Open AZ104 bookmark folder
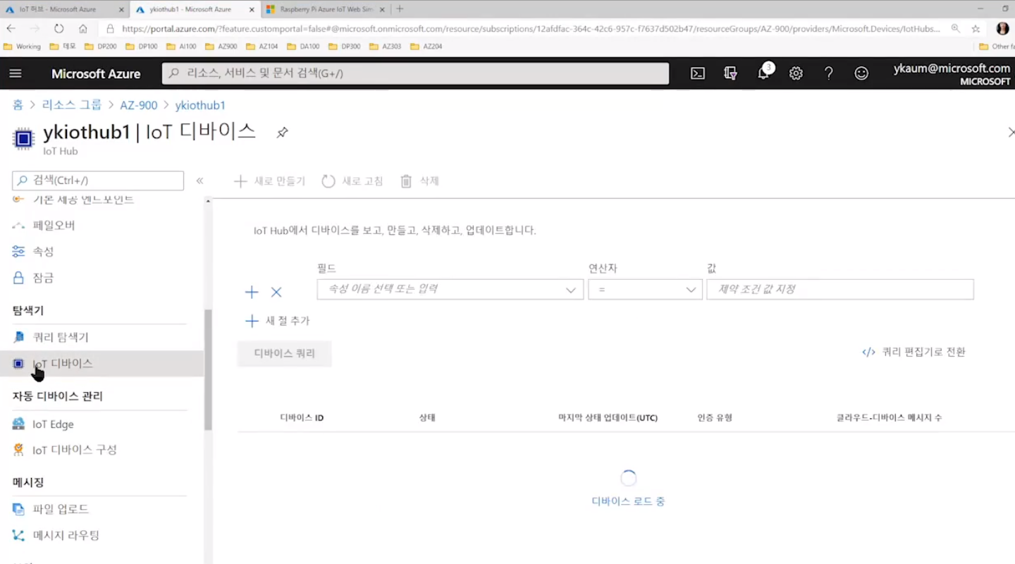Image resolution: width=1015 pixels, height=564 pixels. pos(262,47)
